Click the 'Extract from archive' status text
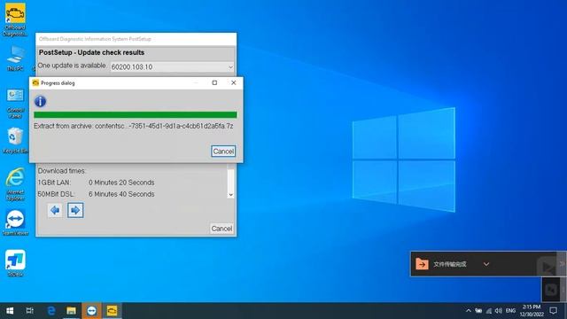This screenshot has width=567, height=319. (134, 126)
